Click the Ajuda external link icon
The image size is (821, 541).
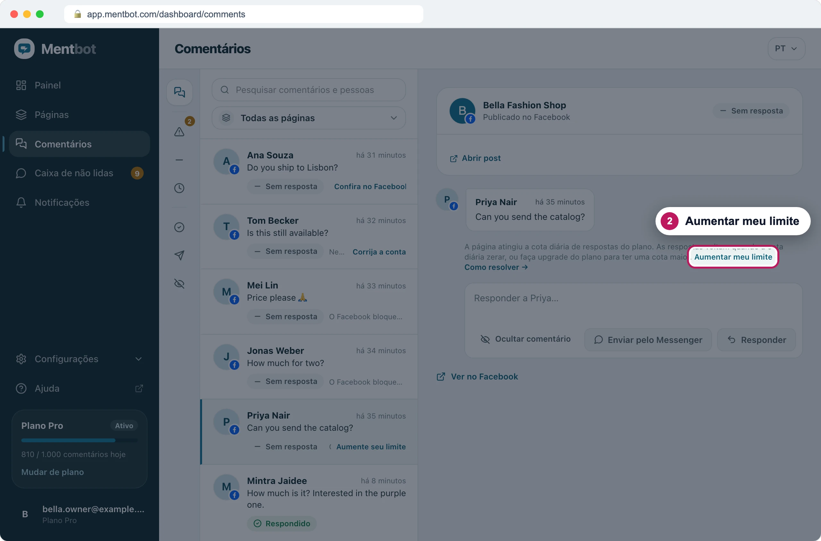(x=139, y=388)
